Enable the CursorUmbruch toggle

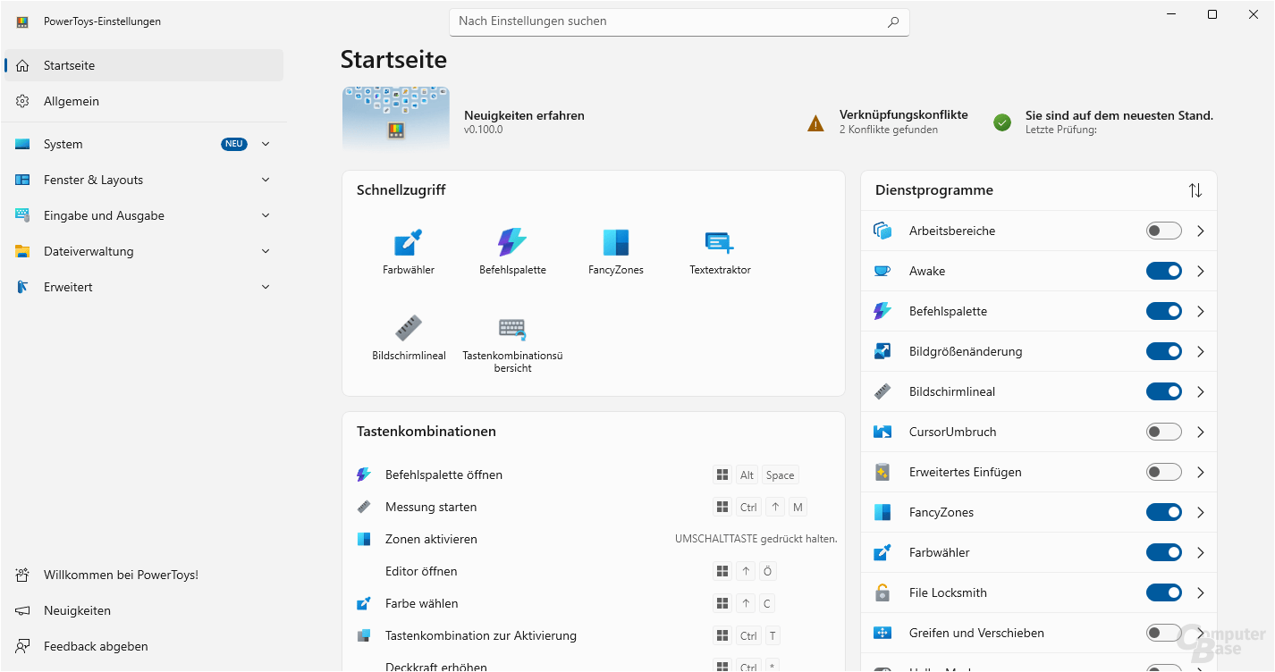click(x=1164, y=432)
